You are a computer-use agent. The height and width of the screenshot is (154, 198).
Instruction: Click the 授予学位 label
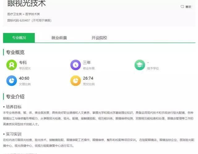tap(153, 69)
